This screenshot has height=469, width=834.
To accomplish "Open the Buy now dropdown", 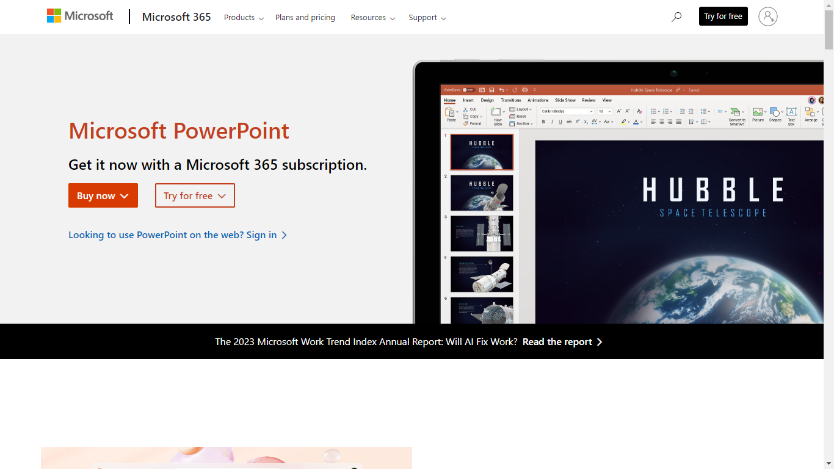I will point(103,195).
